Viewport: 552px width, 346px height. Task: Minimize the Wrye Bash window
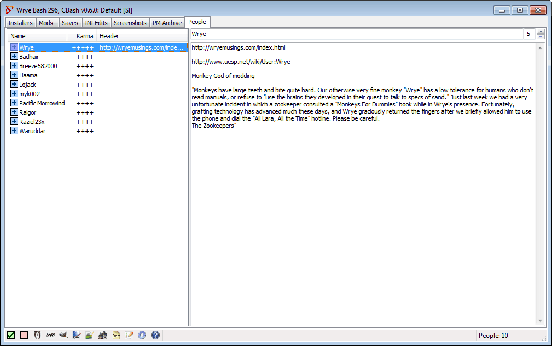(502, 10)
